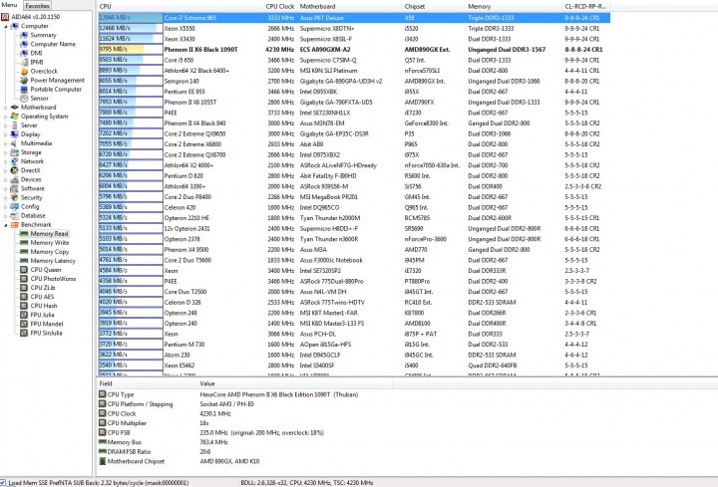The width and height of the screenshot is (718, 487).
Task: Switch to the Favorites tab
Action: (37, 6)
